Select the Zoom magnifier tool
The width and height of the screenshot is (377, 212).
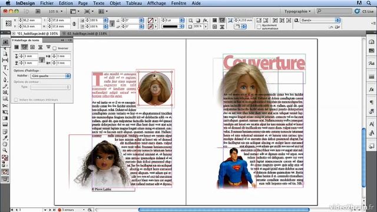[x=5, y=151]
